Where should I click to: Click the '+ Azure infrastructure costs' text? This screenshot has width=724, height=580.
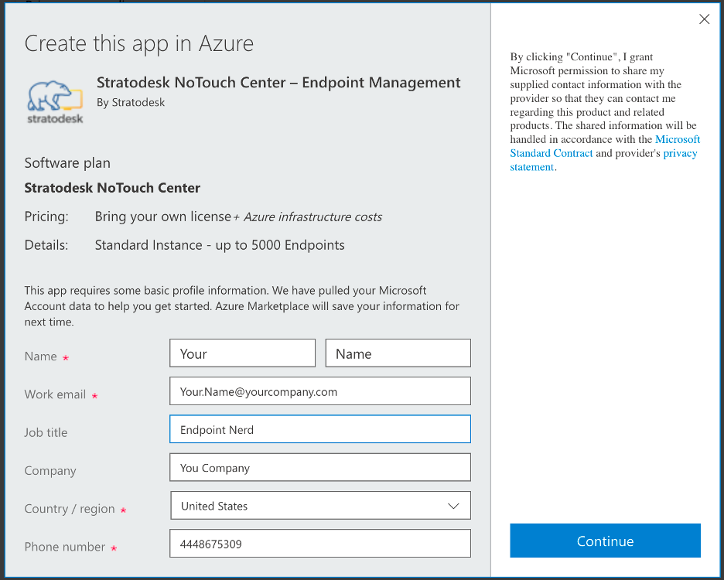(x=308, y=217)
